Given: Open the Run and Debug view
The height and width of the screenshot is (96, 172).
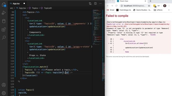Looking at the screenshot, I should (4, 13).
